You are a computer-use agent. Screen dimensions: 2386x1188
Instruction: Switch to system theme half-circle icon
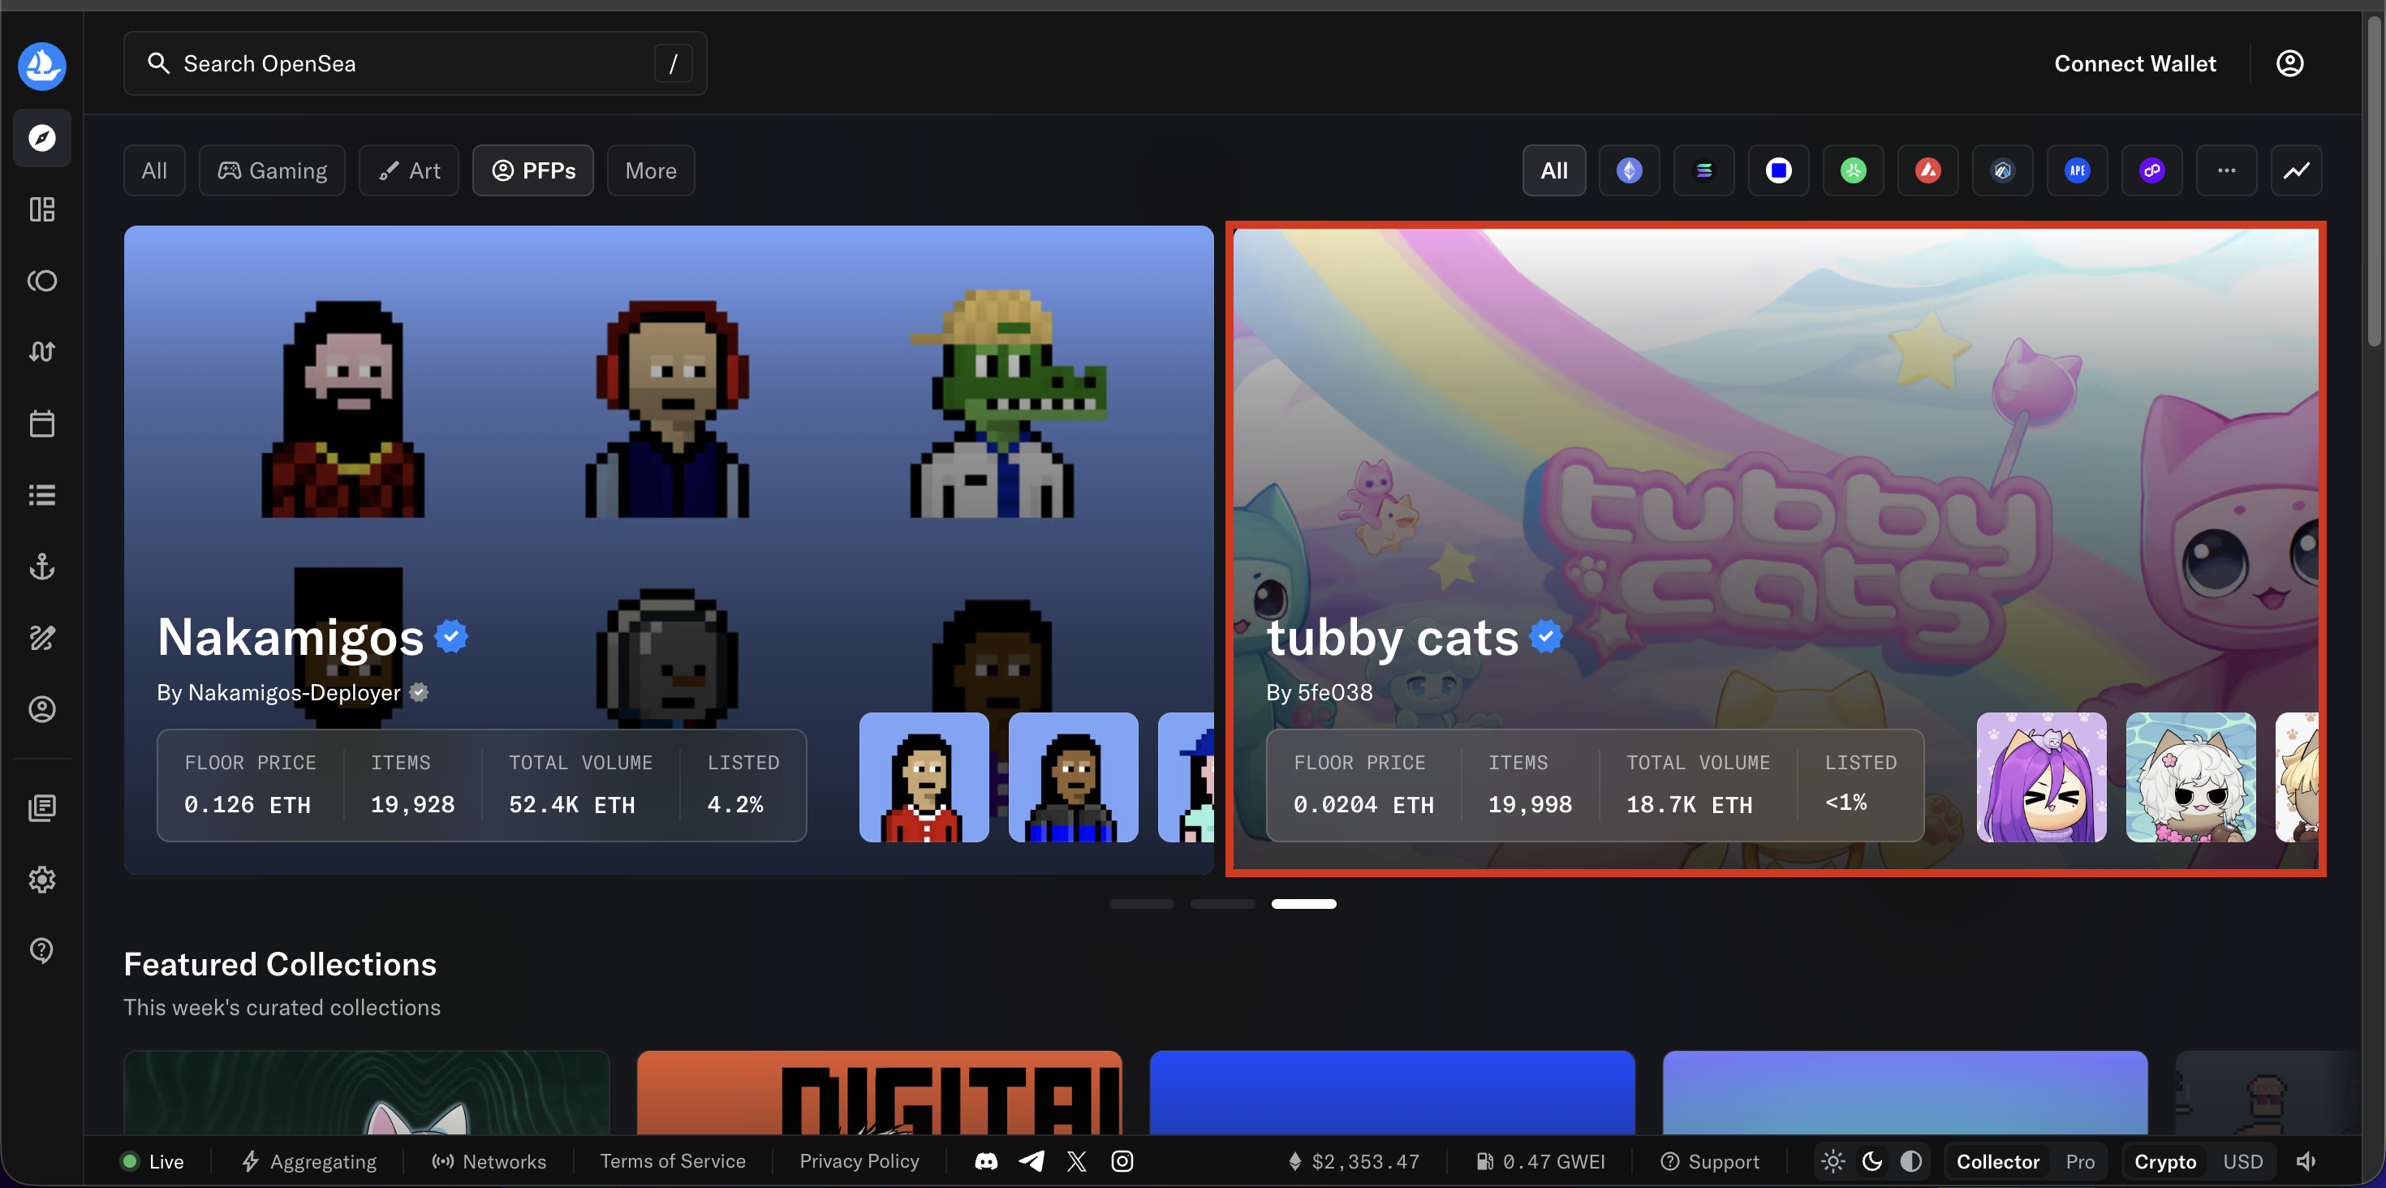(1911, 1161)
